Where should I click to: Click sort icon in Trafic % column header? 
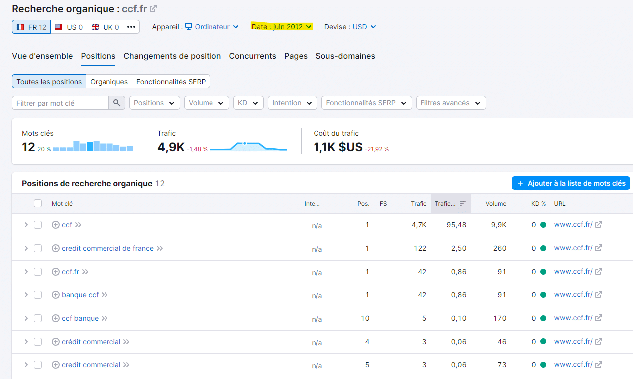point(462,203)
